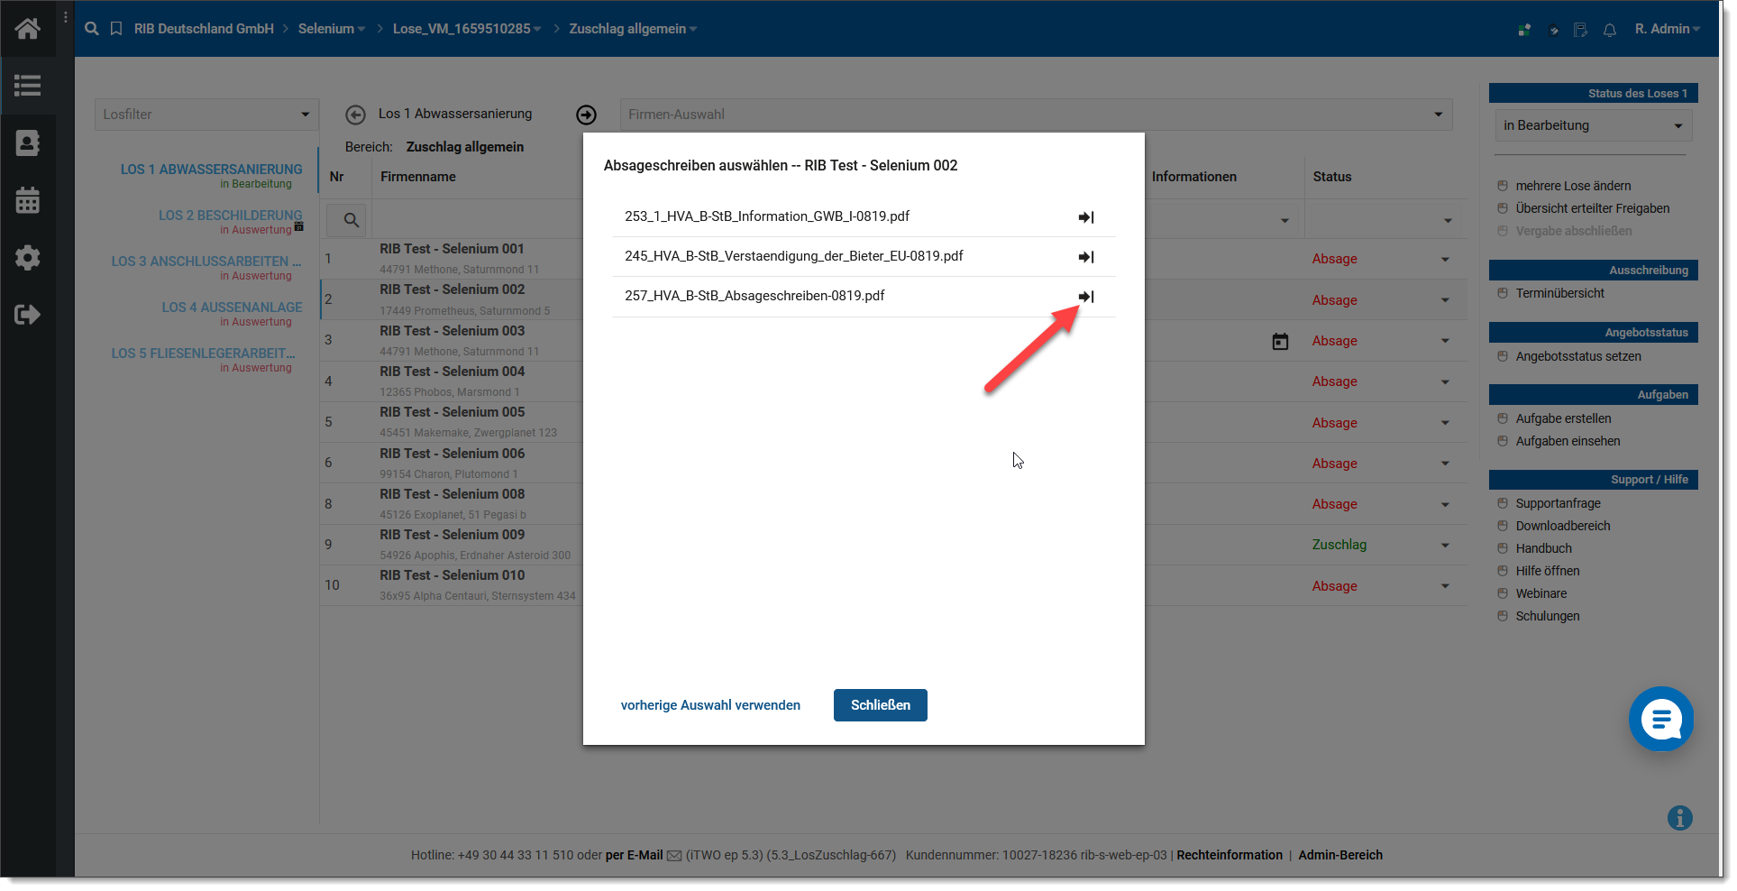The image size is (1737, 891).
Task: Open Supportanfrage link
Action: point(1558,503)
